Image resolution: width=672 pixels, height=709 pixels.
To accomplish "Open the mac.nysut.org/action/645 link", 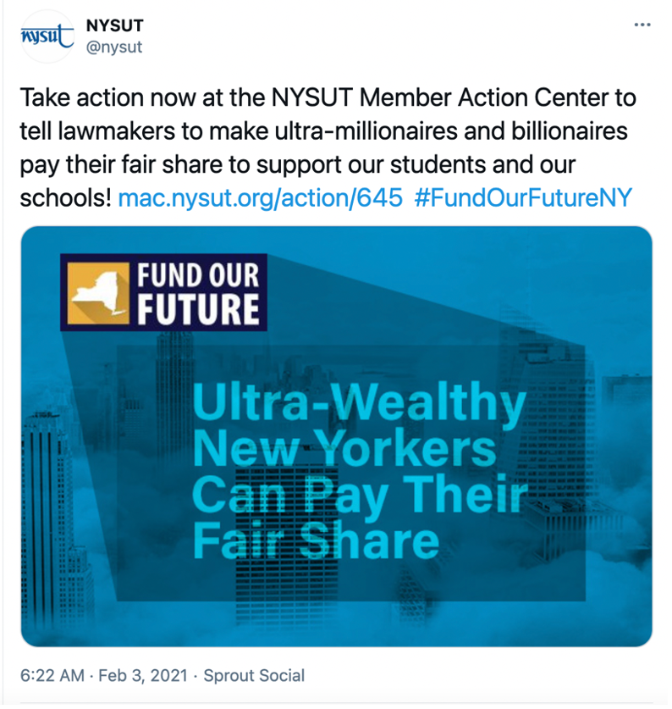I will tap(260, 197).
